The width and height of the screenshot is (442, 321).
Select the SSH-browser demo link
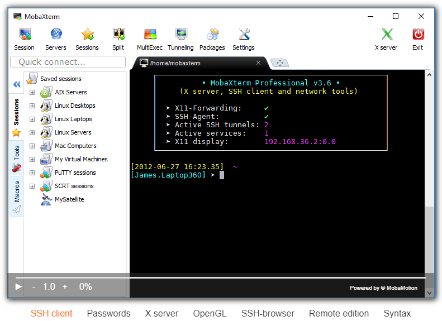pos(268,313)
